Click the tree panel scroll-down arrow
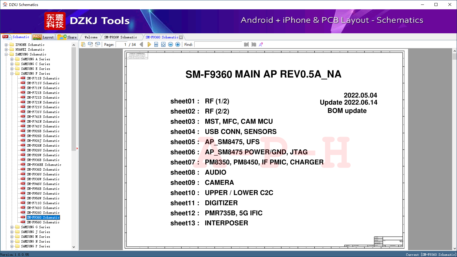 pyautogui.click(x=74, y=247)
